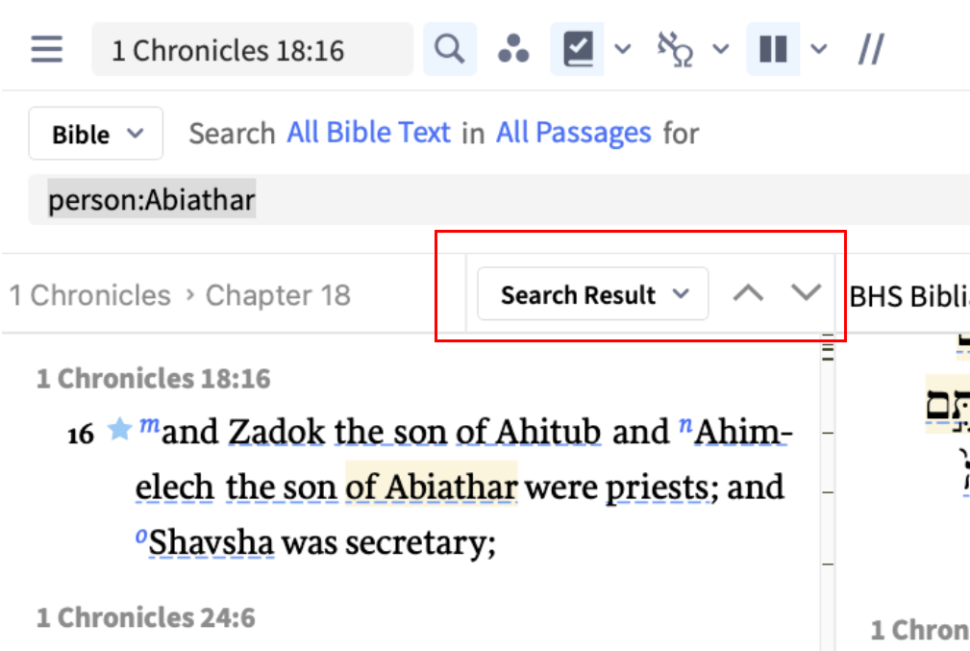This screenshot has height=651, width=970.
Task: Open footnote marker m before Zadok
Action: pos(149,425)
